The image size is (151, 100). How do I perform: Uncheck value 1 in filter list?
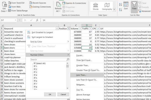[34, 66]
